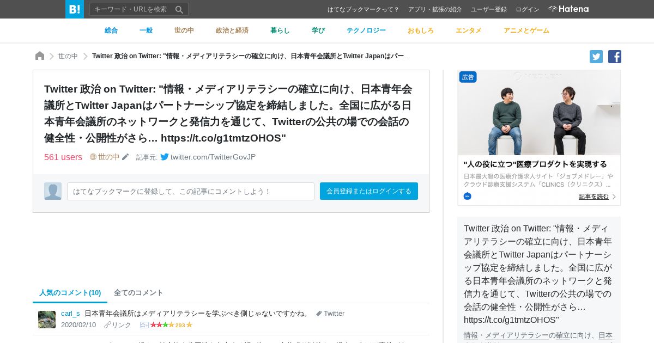Click the gray user avatar placeholder
This screenshot has height=343, width=654.
pos(53,191)
